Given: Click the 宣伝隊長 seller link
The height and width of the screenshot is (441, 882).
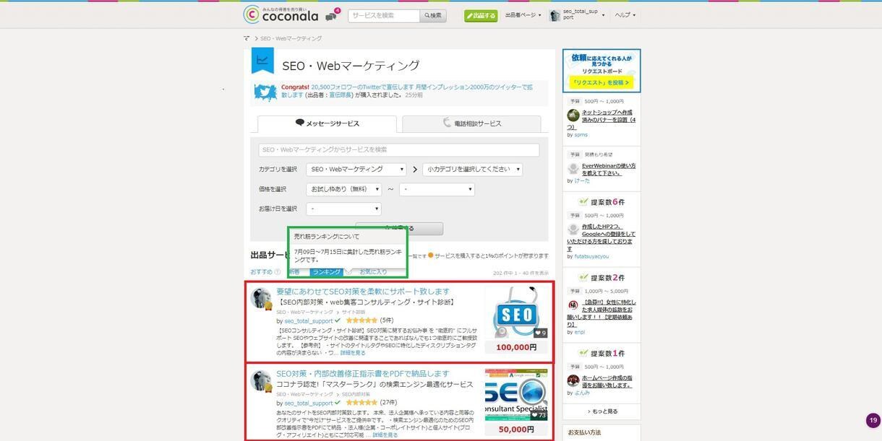Looking at the screenshot, I should pos(341,95).
